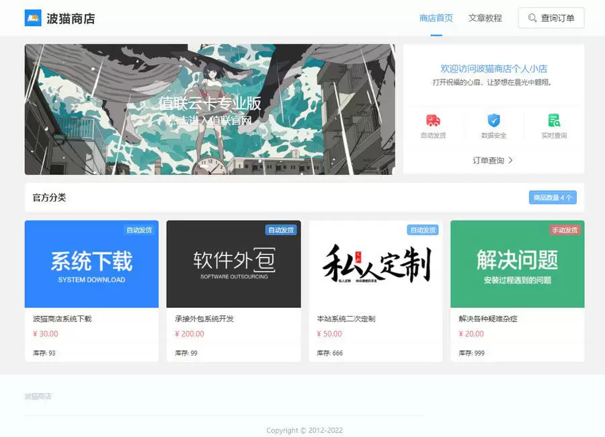Click the chevron next to 订单查询
This screenshot has height=437, width=605.
(510, 160)
